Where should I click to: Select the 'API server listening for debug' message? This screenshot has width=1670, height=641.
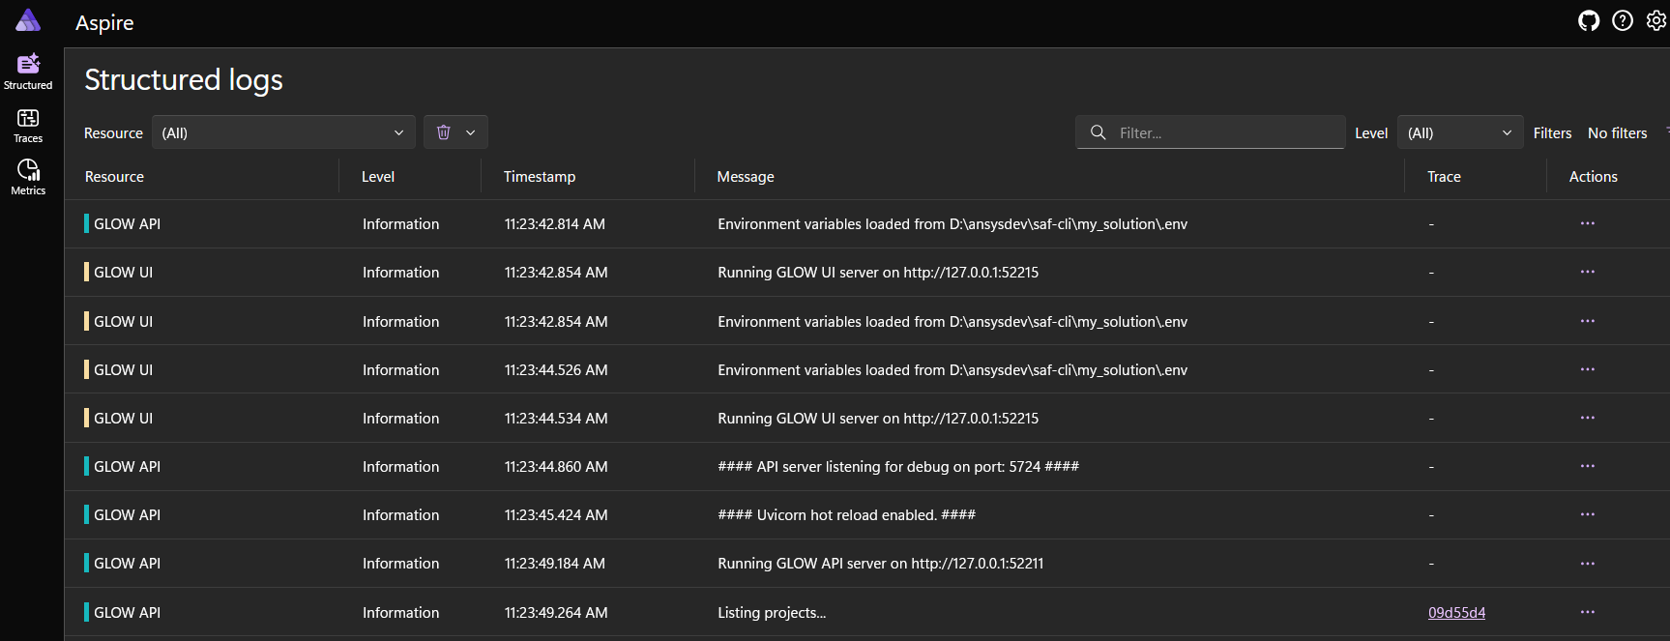(898, 466)
